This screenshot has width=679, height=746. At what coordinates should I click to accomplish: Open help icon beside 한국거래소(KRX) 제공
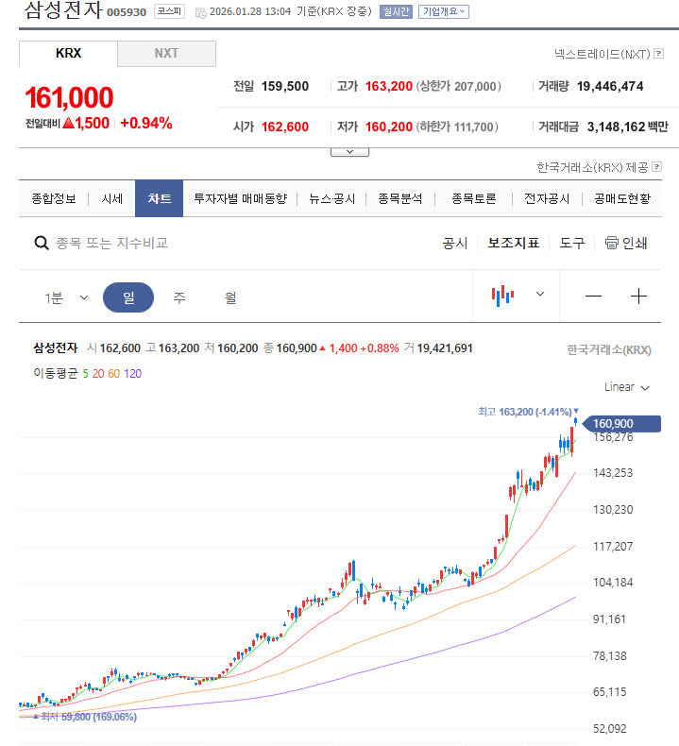pyautogui.click(x=657, y=166)
